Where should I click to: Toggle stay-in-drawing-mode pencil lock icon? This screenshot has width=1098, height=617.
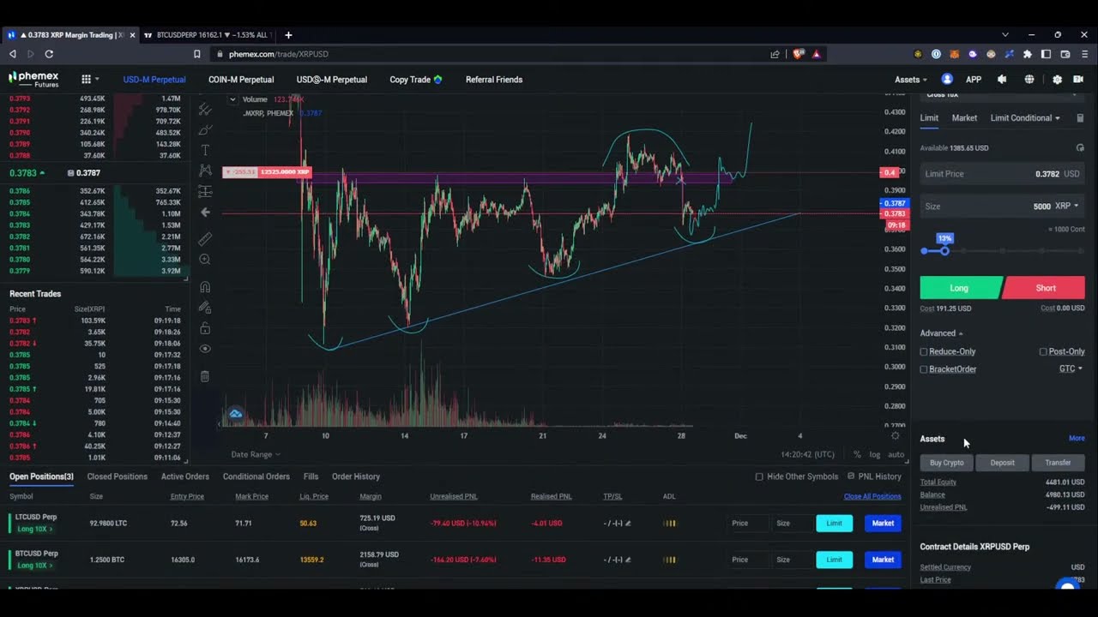click(205, 307)
